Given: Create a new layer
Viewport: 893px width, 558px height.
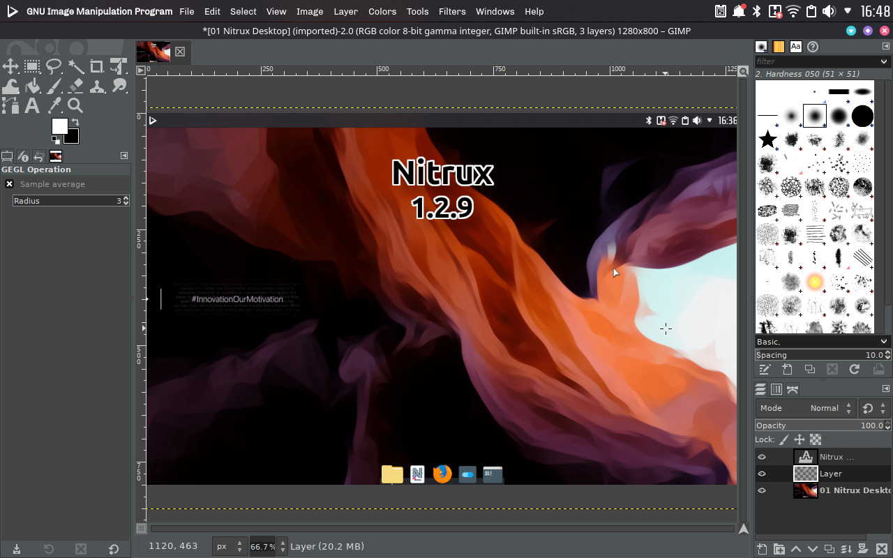Looking at the screenshot, I should tap(761, 549).
